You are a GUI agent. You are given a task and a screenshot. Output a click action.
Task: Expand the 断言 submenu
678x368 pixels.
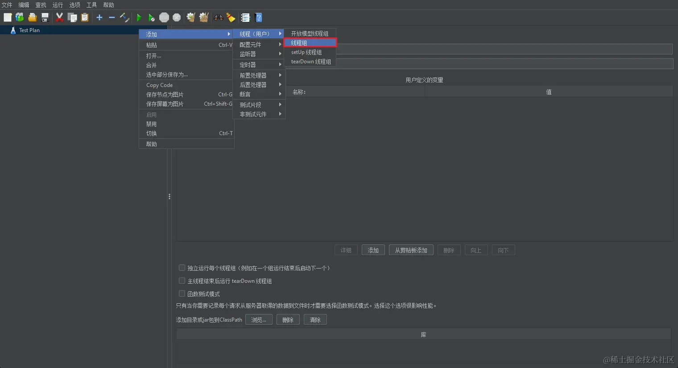click(259, 94)
